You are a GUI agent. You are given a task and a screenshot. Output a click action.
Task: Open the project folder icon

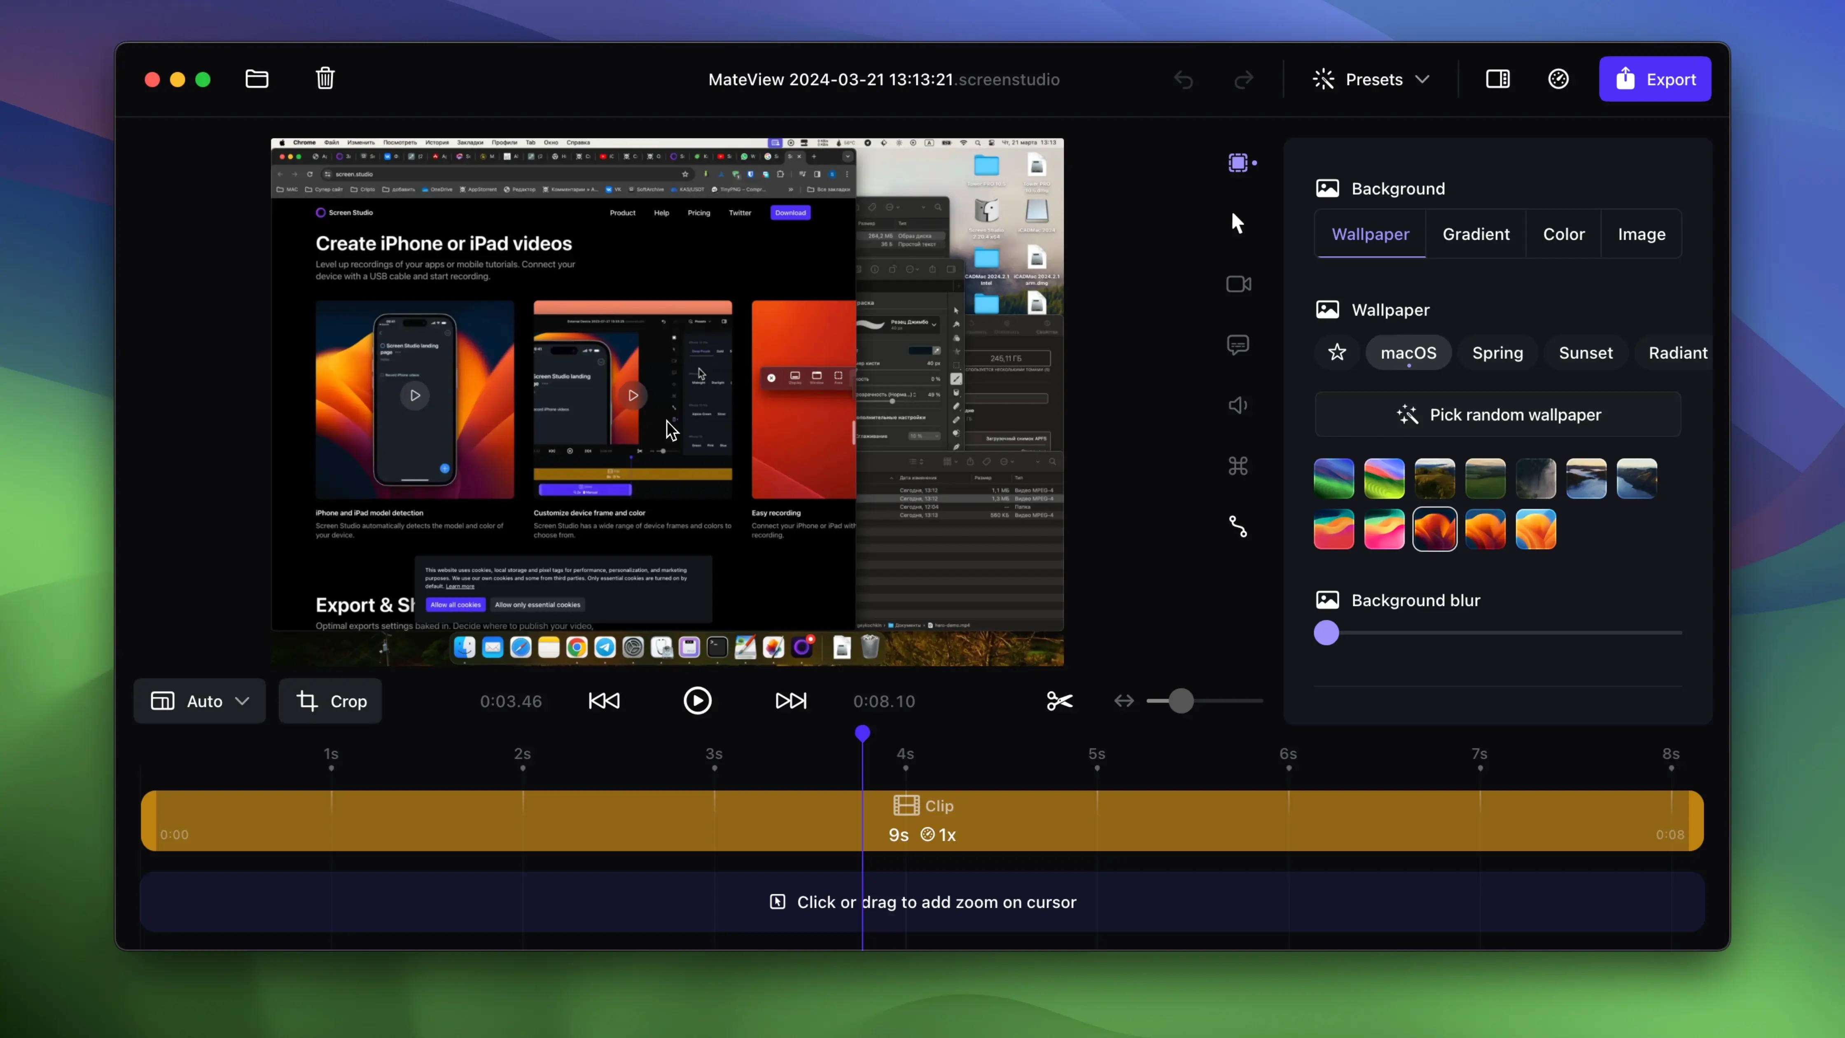point(256,79)
